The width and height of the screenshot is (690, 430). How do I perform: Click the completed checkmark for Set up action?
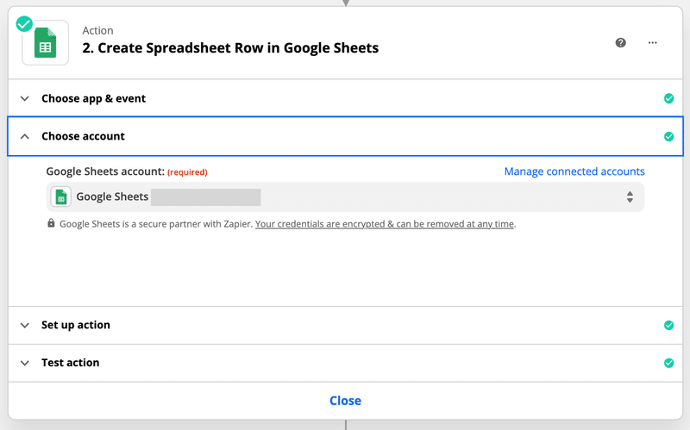pos(668,325)
